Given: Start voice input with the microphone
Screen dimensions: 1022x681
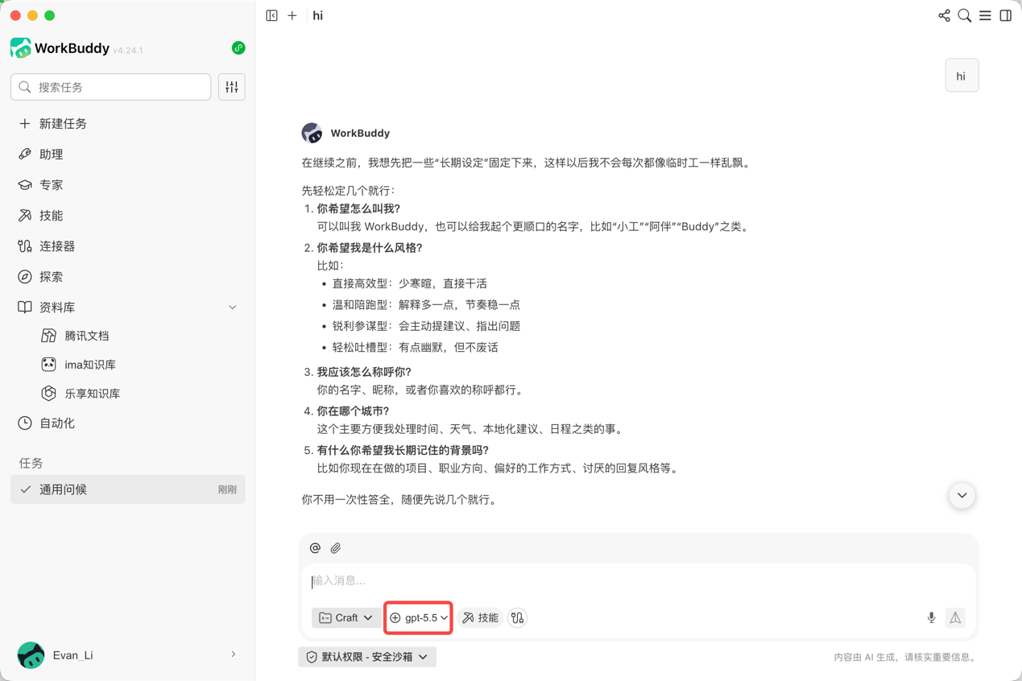Looking at the screenshot, I should [931, 617].
